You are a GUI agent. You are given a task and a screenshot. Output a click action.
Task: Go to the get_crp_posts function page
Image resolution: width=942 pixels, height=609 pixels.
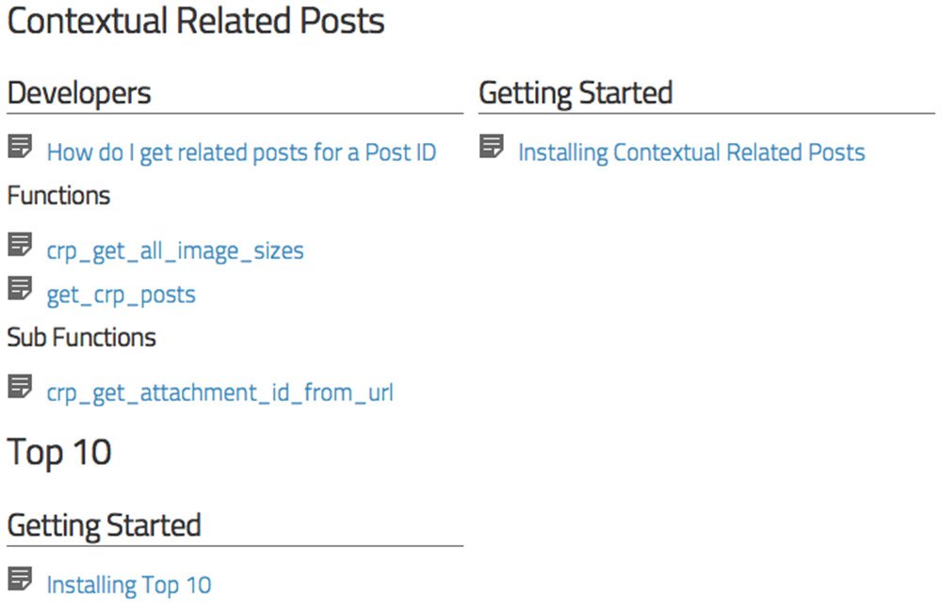pos(121,295)
